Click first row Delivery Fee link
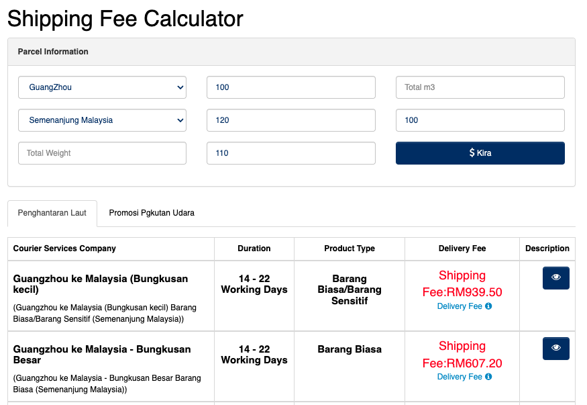The image size is (587, 405). click(x=460, y=306)
